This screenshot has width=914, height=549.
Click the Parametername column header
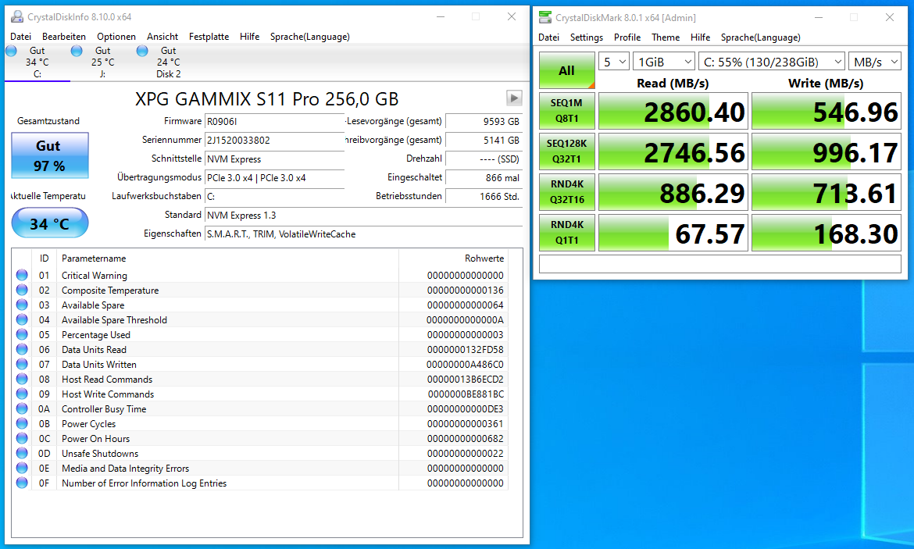pyautogui.click(x=228, y=258)
